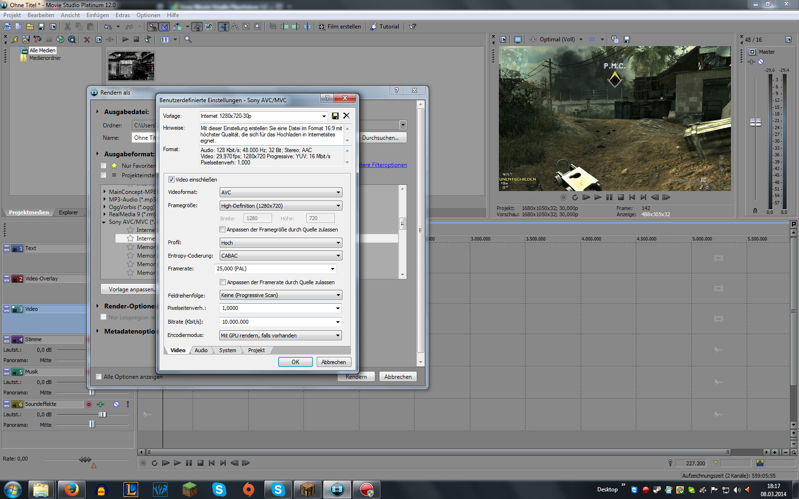Image resolution: width=799 pixels, height=499 pixels.
Task: Open Firefox from the taskbar
Action: click(71, 489)
